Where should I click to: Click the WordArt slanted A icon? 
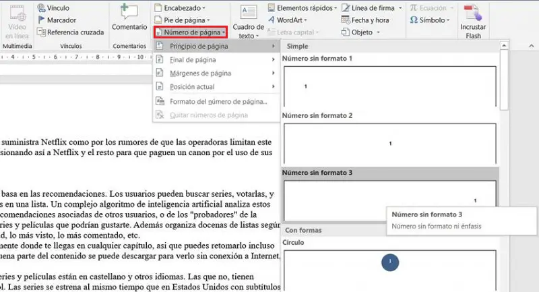click(x=272, y=20)
